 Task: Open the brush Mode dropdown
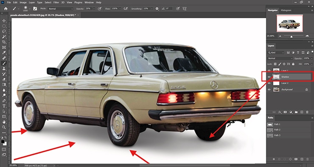(61, 9)
